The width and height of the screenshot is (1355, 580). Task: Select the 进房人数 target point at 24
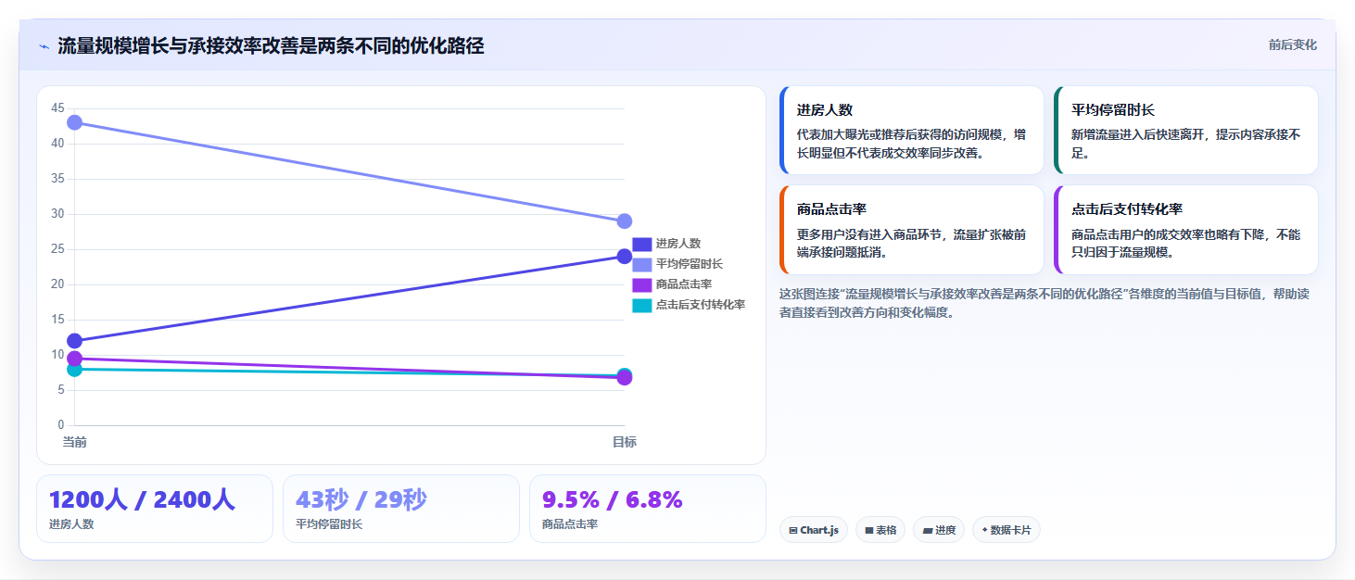click(625, 256)
